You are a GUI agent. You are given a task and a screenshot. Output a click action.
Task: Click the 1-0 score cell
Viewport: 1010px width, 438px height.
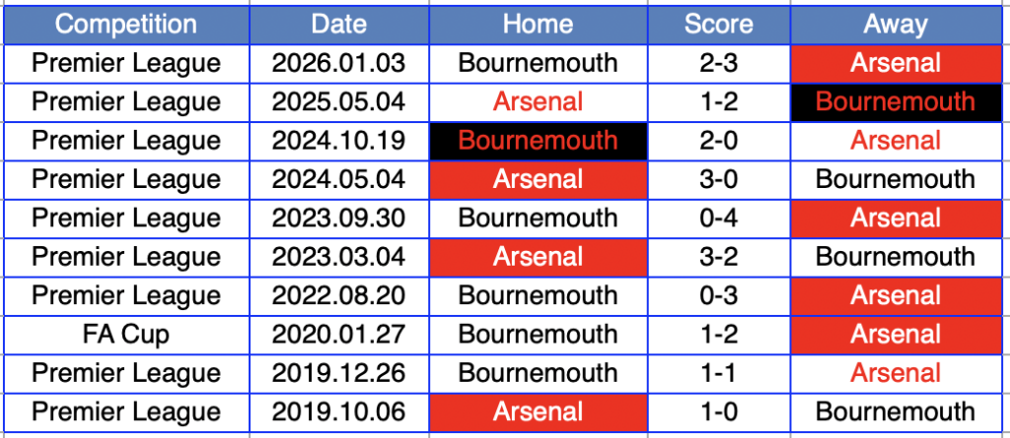tap(718, 412)
